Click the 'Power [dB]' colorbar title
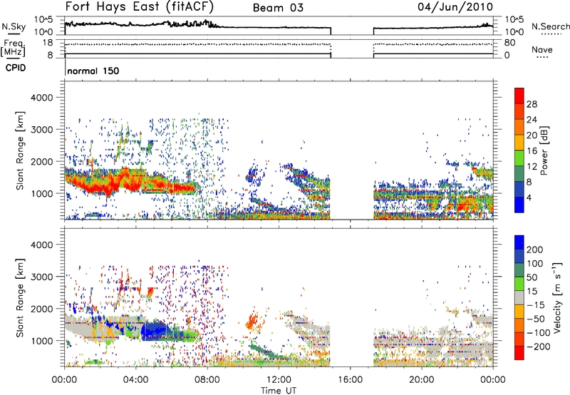The image size is (570, 395). click(544, 150)
